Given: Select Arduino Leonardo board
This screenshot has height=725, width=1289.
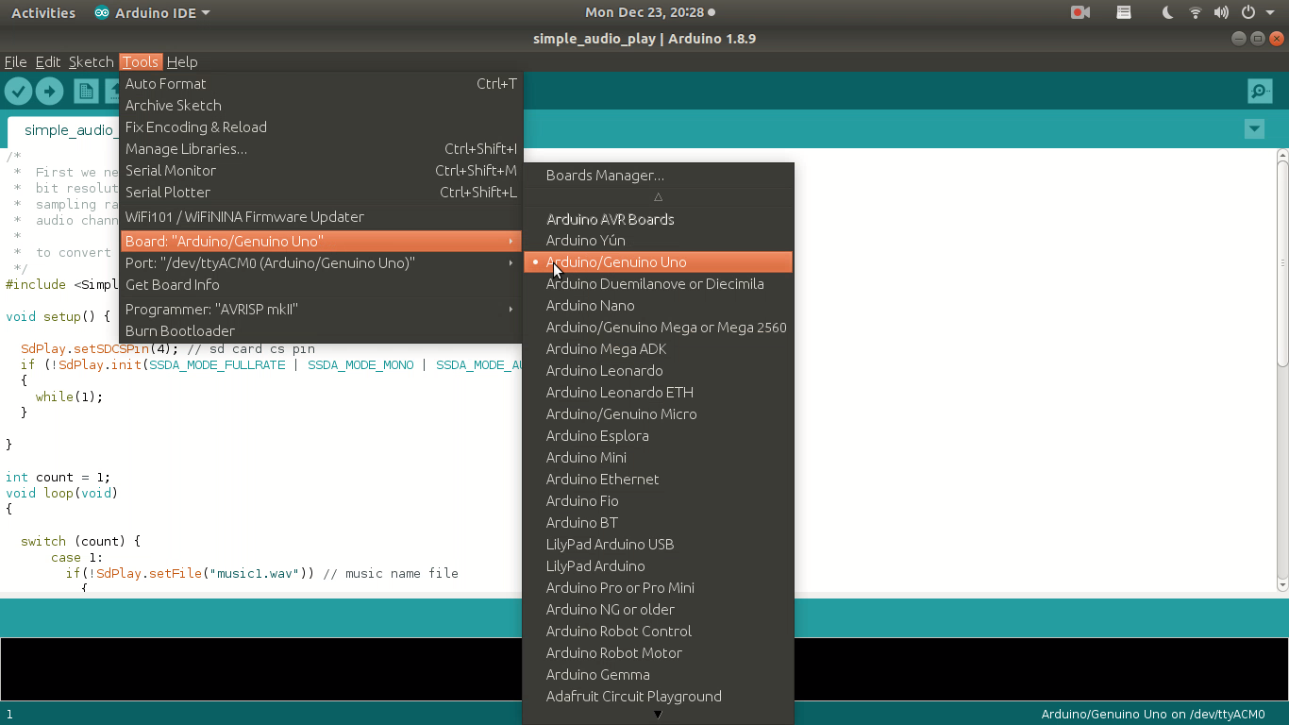Looking at the screenshot, I should (x=658, y=371).
